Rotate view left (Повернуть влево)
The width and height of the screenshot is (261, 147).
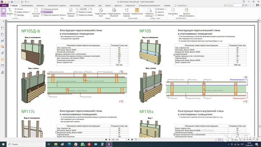tap(84, 12)
